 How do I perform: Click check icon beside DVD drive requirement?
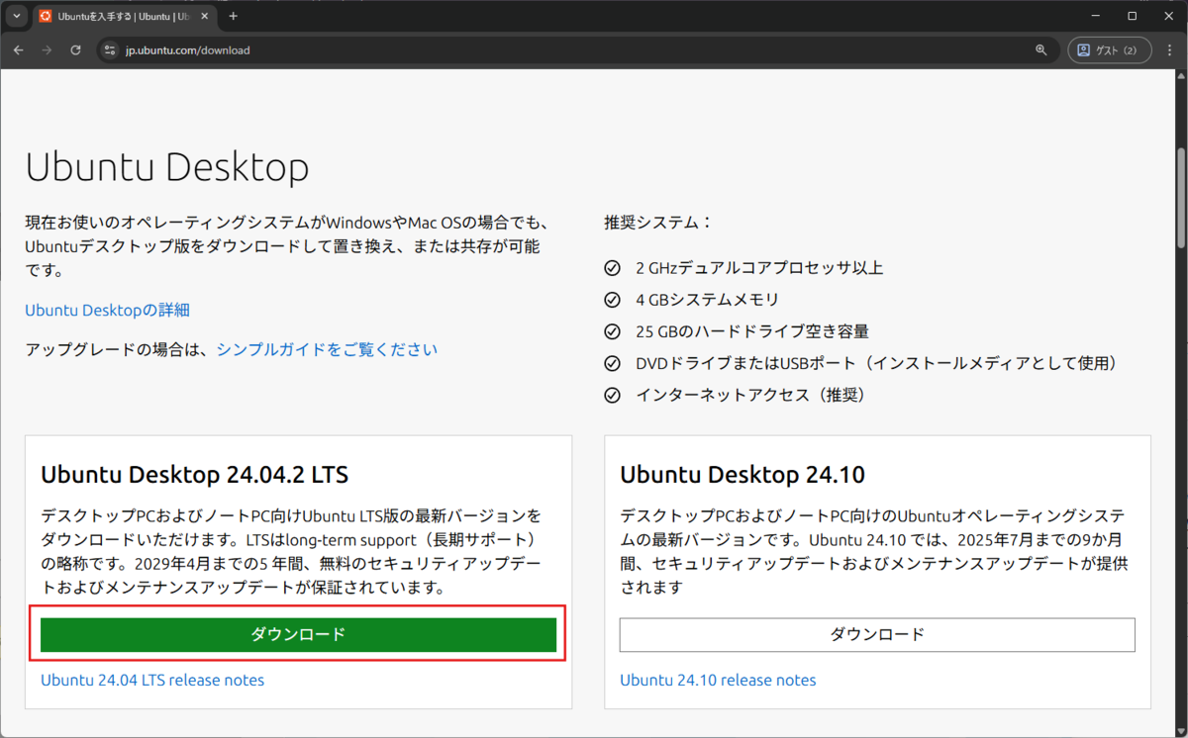tap(612, 363)
